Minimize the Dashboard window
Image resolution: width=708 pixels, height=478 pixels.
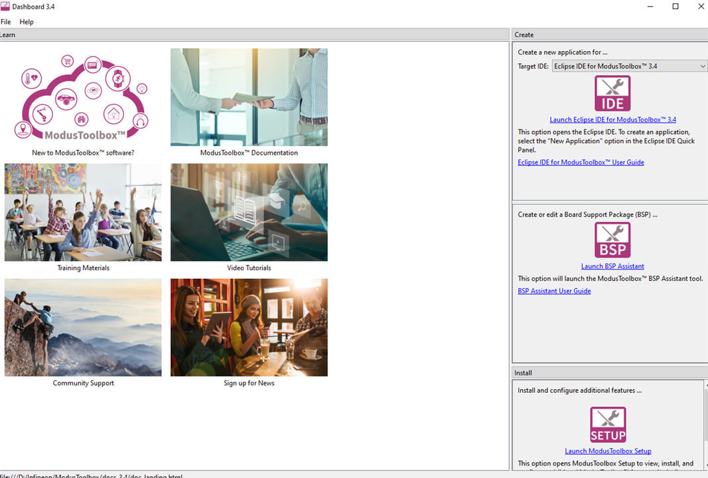(x=650, y=7)
